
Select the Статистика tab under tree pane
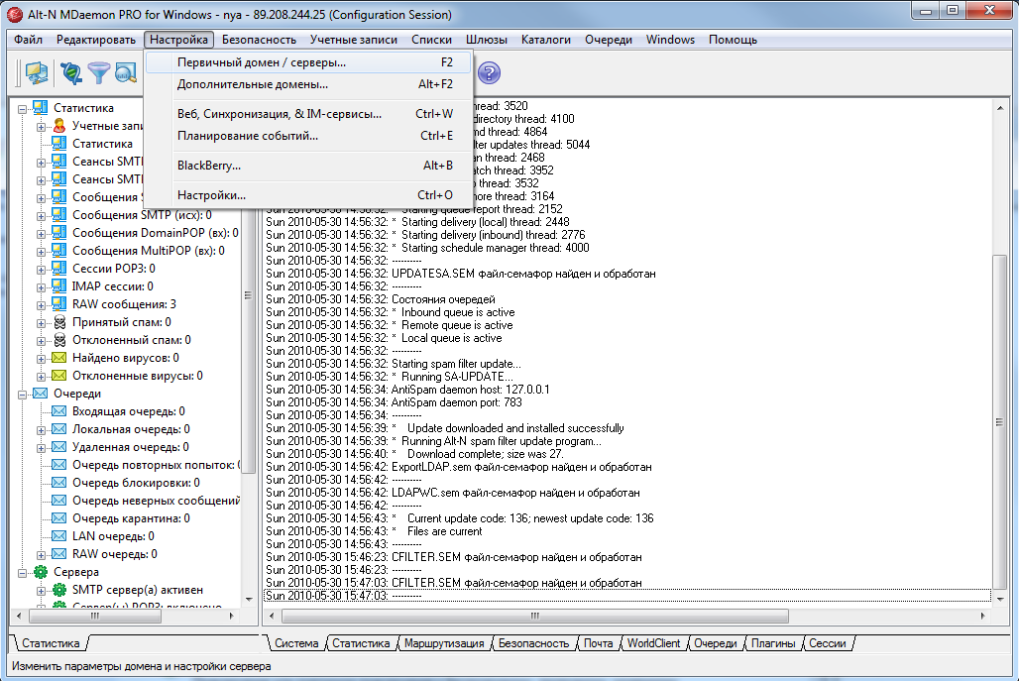pos(50,643)
